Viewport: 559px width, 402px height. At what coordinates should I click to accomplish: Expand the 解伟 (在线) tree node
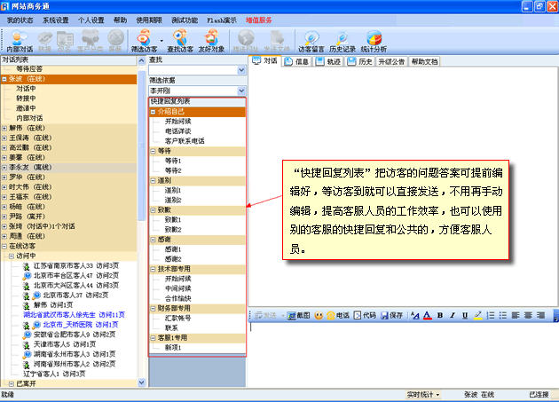click(4, 129)
